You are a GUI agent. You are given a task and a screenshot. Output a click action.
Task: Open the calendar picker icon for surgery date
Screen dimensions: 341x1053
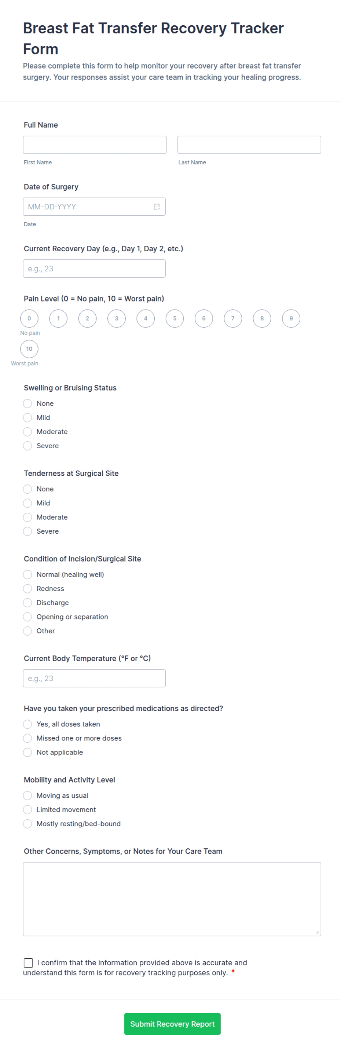(x=157, y=207)
